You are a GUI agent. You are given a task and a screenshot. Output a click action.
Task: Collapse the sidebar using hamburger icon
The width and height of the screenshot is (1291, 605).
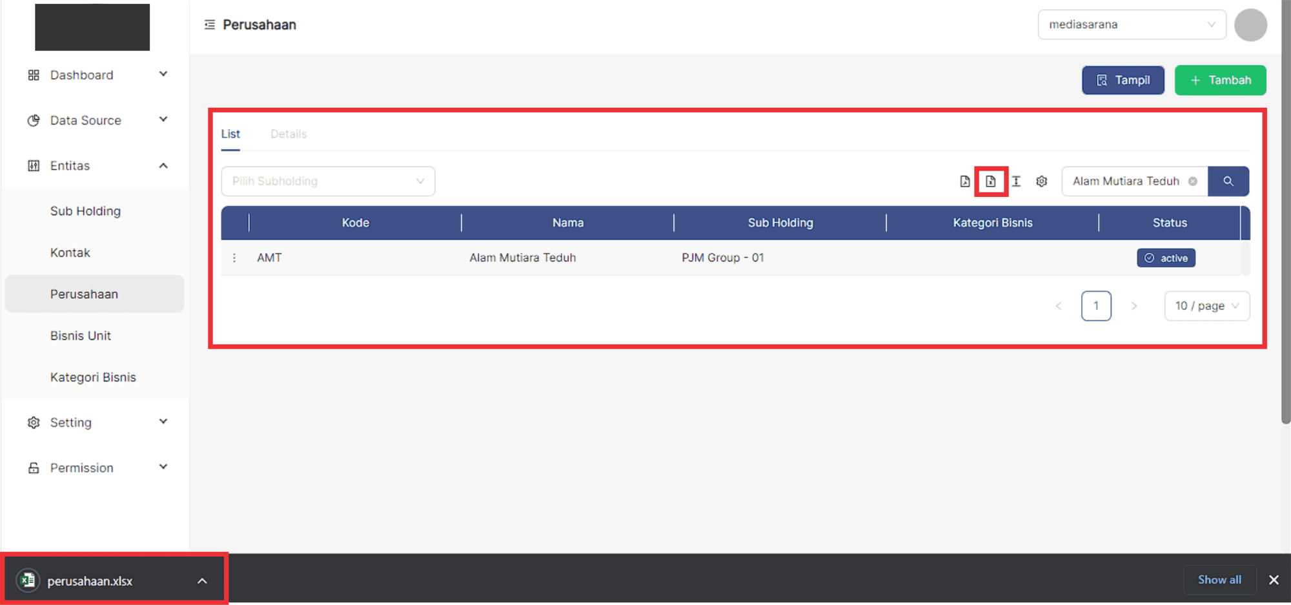[209, 25]
